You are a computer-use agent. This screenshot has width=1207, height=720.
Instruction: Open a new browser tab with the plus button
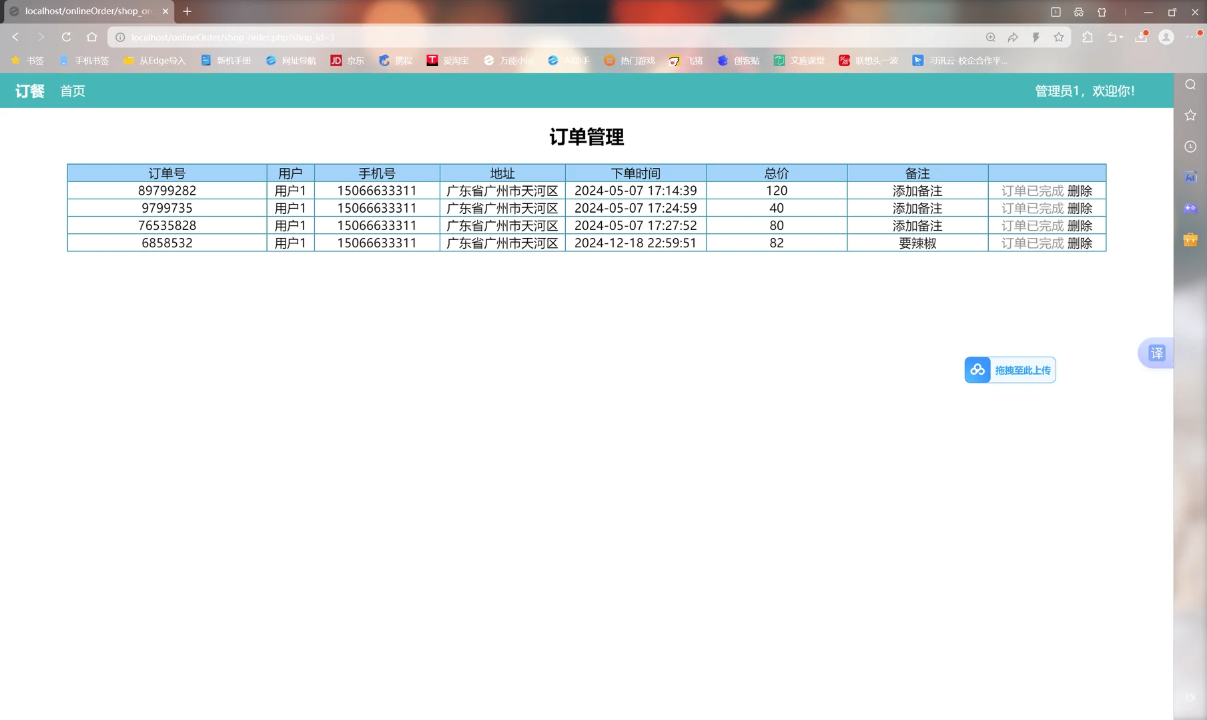187,11
